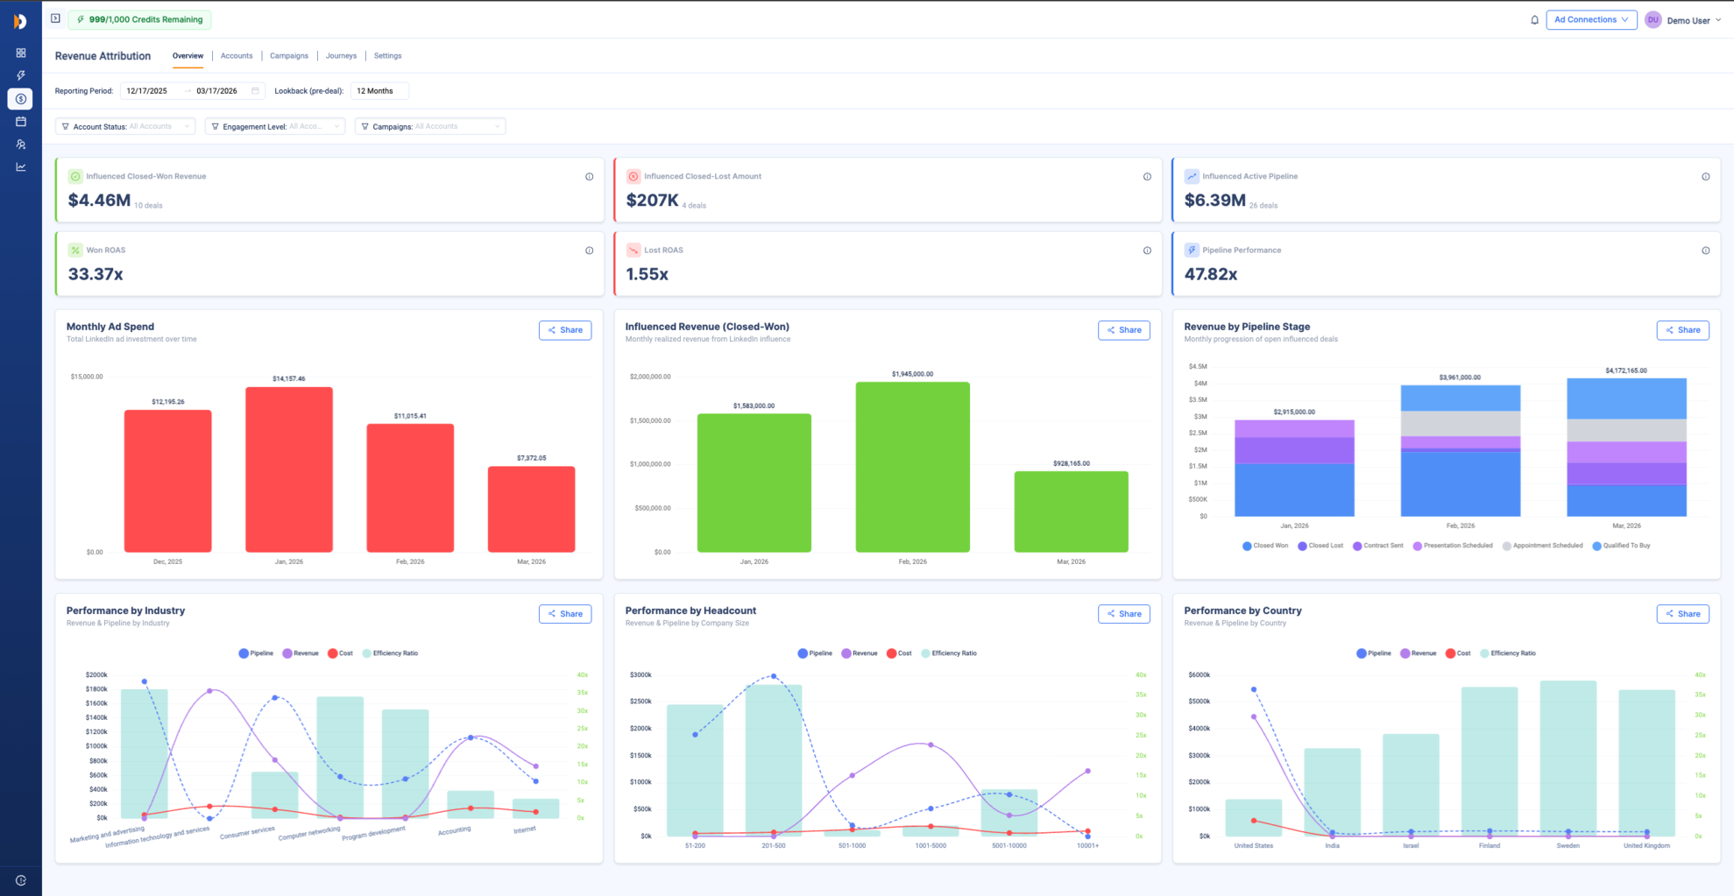Show info for Influenced Closed-Lost Amount
1734x896 pixels.
pos(1147,177)
